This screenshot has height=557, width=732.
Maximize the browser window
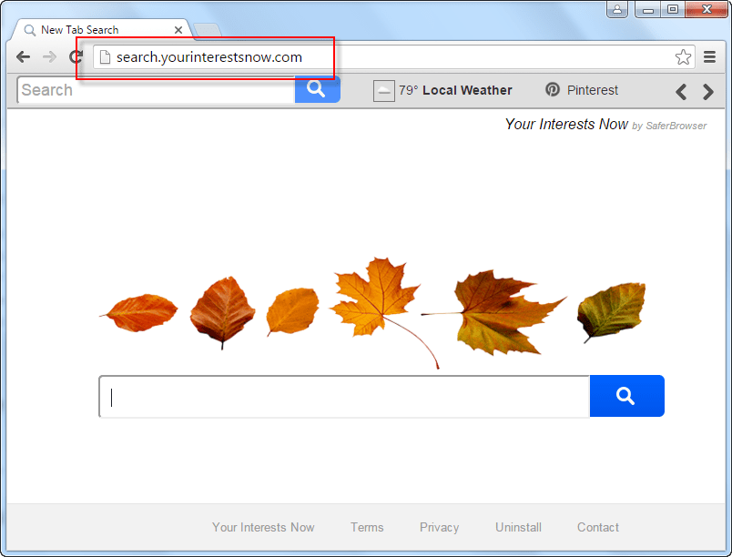click(x=672, y=9)
